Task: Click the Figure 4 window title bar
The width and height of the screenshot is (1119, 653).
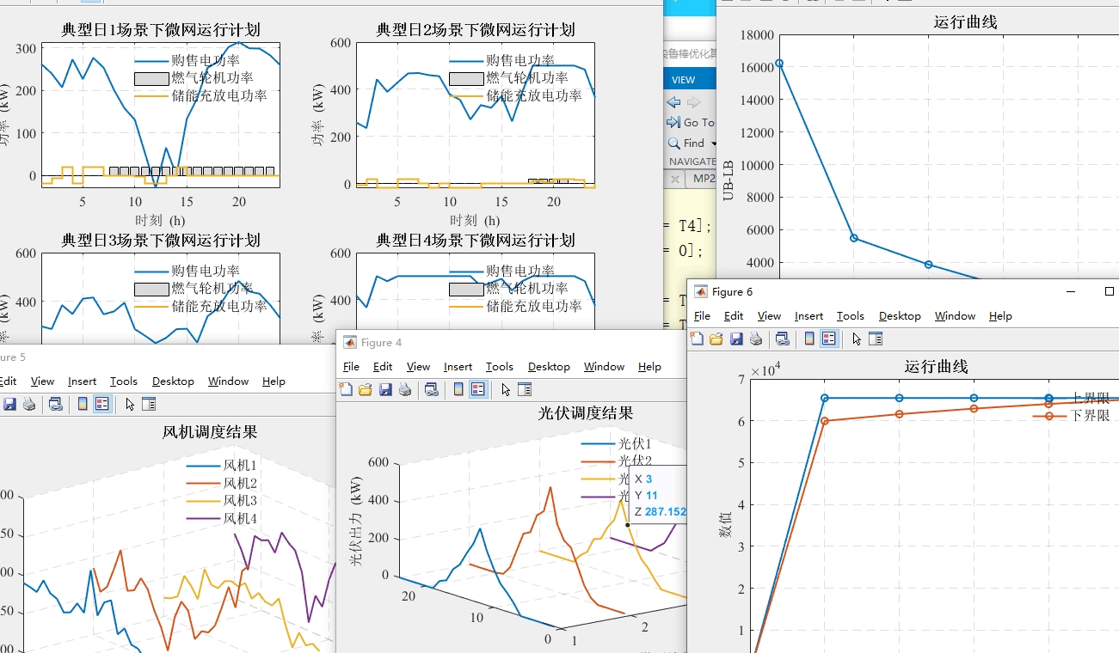Action: pos(511,342)
